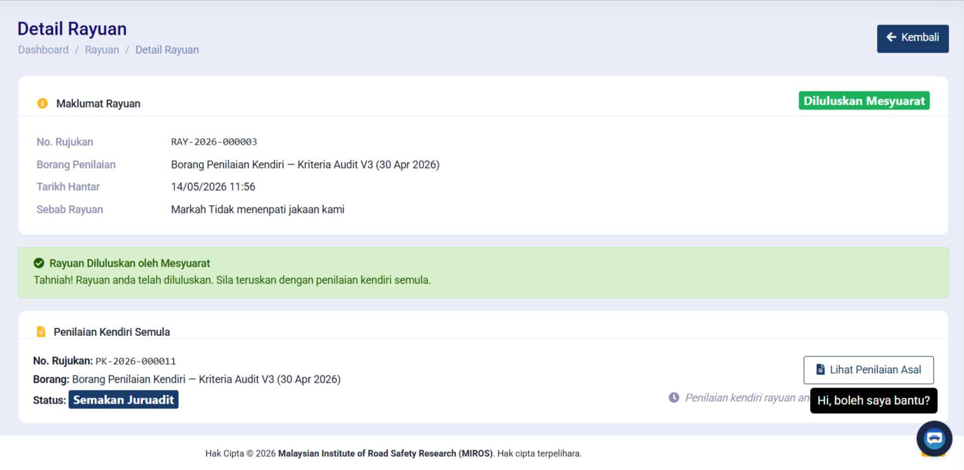Click the Penilaian Kendiri Semula document icon

click(41, 331)
